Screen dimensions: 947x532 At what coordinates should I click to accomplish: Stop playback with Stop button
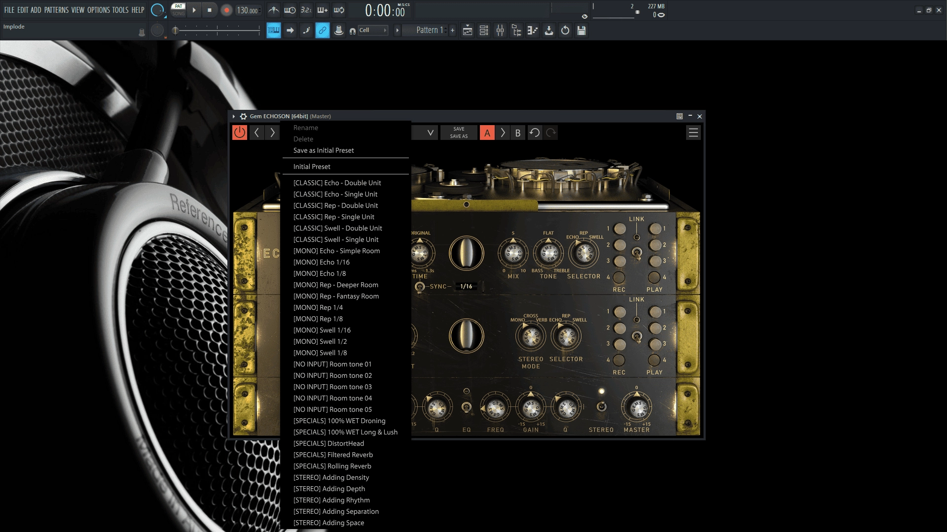[210, 10]
